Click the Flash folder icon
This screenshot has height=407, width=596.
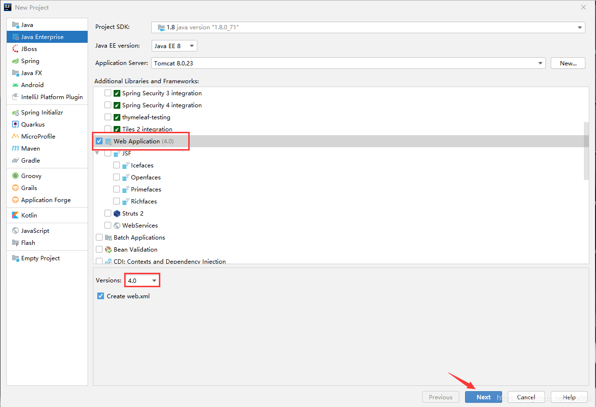click(x=15, y=242)
